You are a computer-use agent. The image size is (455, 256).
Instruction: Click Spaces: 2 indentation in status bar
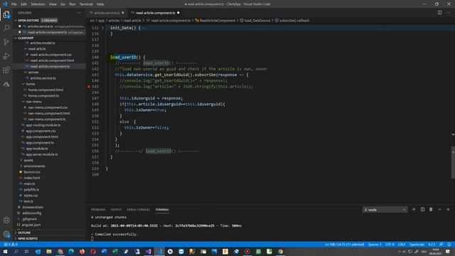(x=375, y=245)
